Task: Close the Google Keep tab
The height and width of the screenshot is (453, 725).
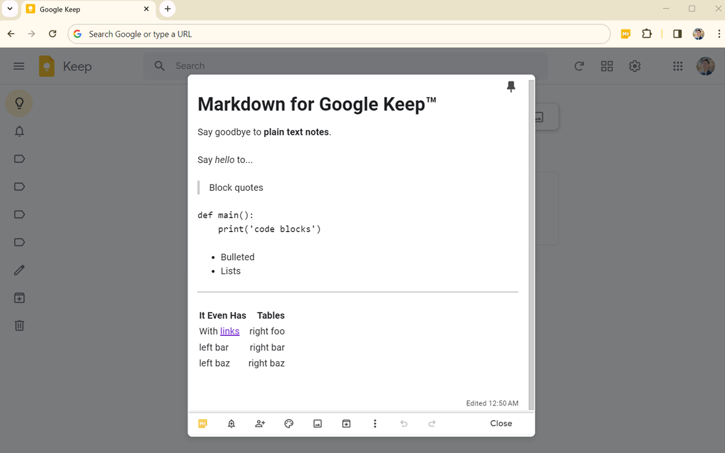Action: [146, 9]
